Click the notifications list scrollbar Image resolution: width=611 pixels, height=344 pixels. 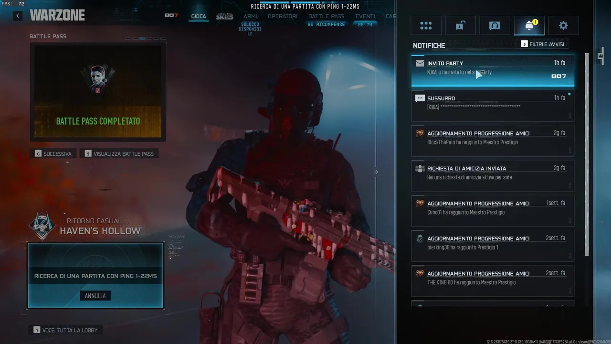[x=587, y=154]
